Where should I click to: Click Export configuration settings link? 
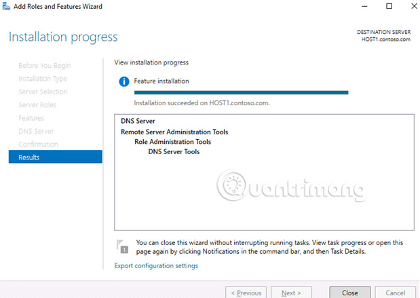tap(156, 265)
